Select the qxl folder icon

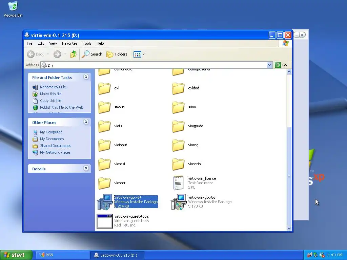(x=104, y=88)
